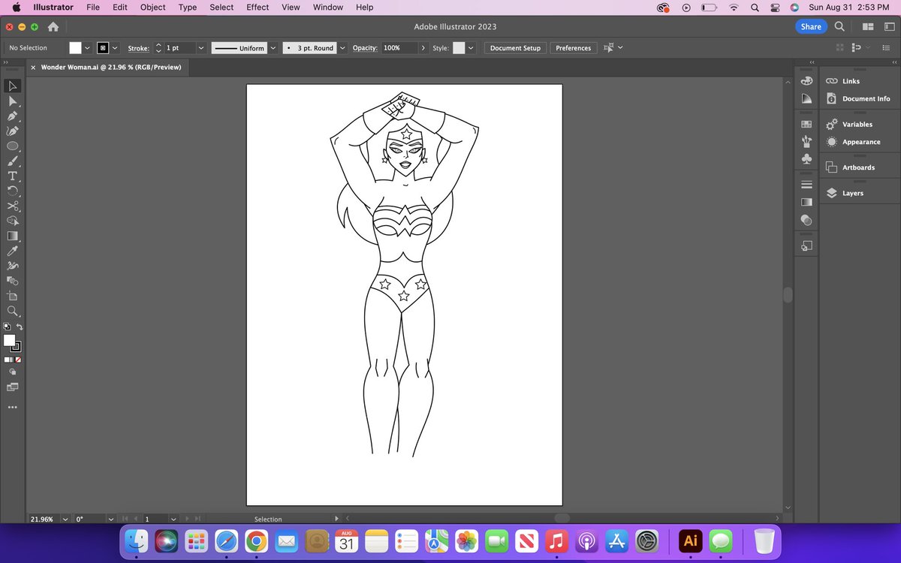Swap fill and stroke colors arrow
The image size is (901, 563).
click(20, 327)
